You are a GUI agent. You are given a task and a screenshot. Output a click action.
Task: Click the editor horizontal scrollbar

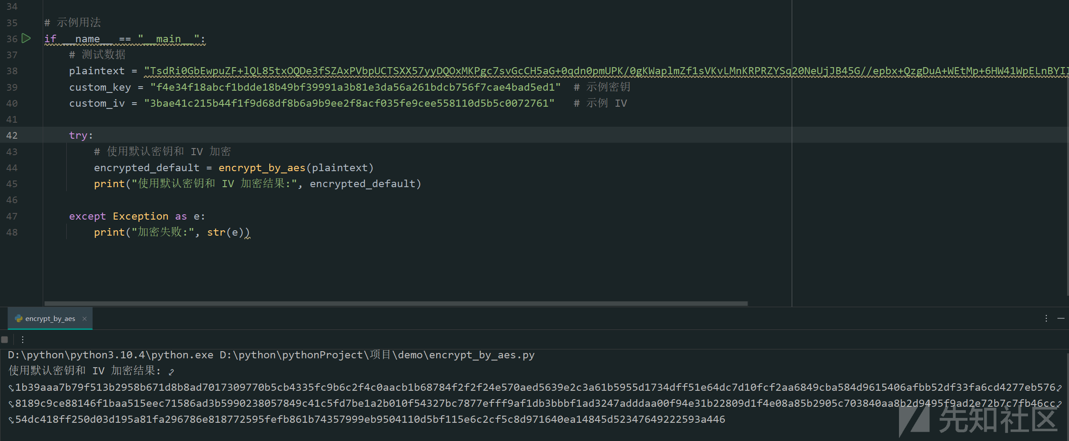pos(396,304)
